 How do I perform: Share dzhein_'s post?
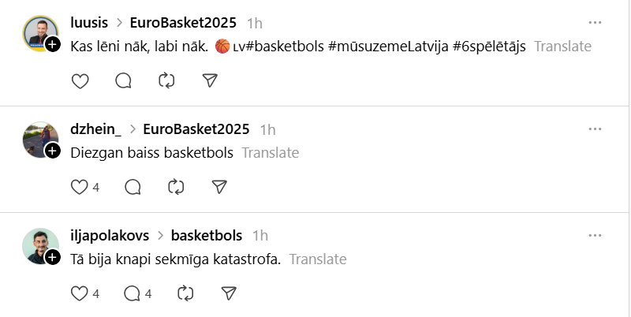pos(219,187)
